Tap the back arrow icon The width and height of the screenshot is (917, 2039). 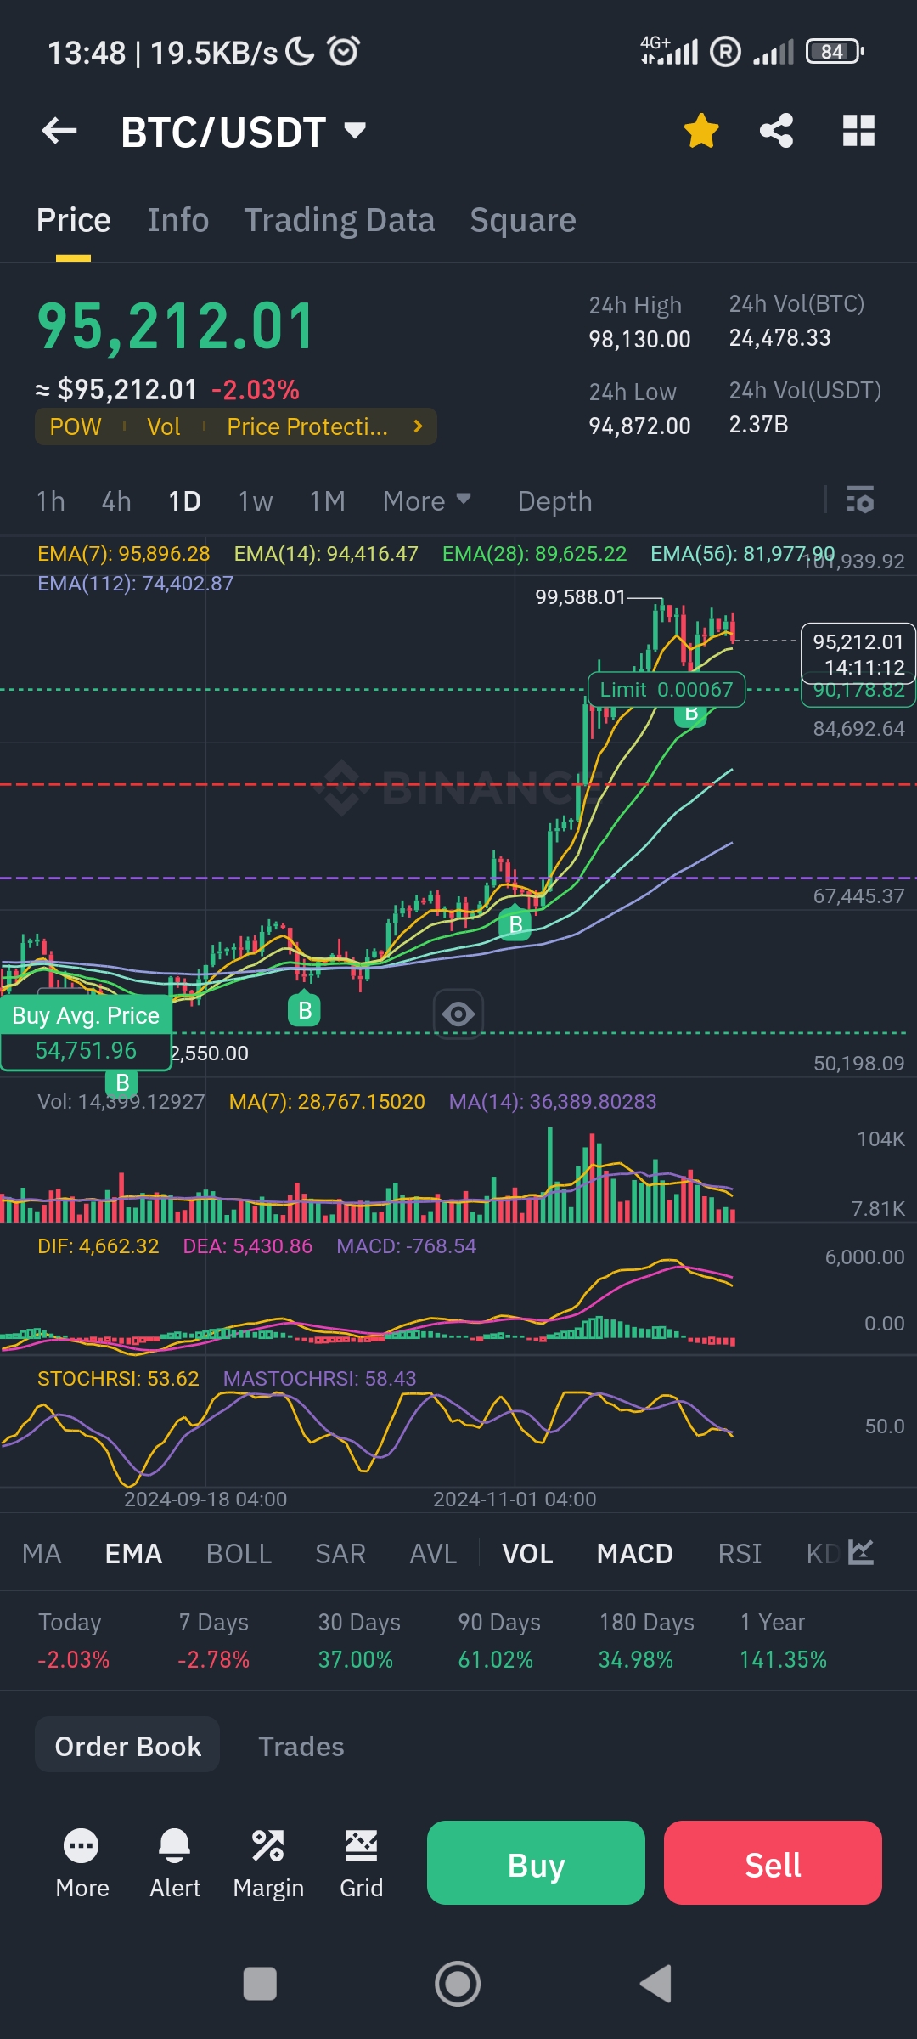tap(59, 131)
